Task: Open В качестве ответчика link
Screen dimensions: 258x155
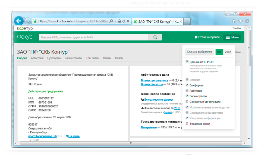Action: pyautogui.click(x=154, y=80)
